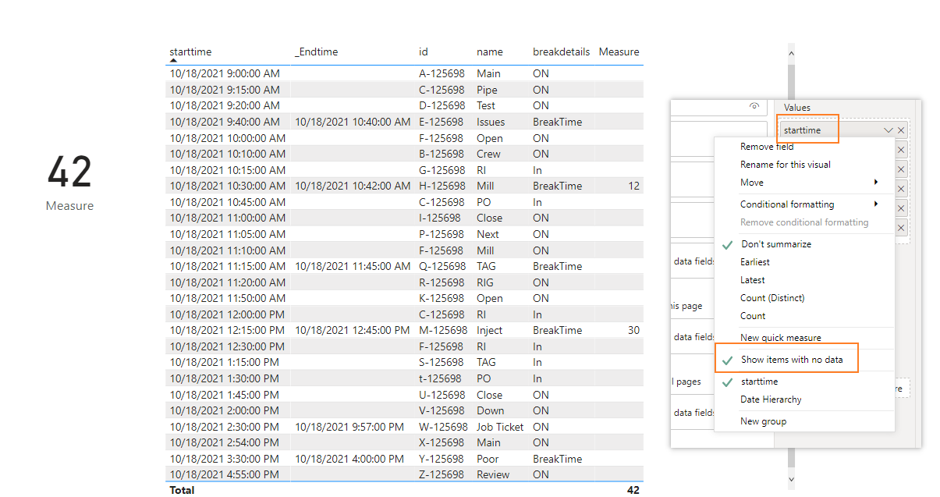Click the start time 10/18/2021 9:00:00 AM
The width and height of the screenshot is (940, 497).
click(x=225, y=73)
